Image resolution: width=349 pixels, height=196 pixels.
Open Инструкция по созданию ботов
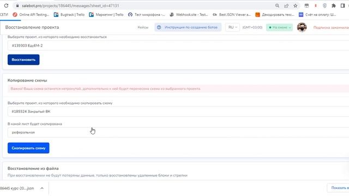coord(188,27)
